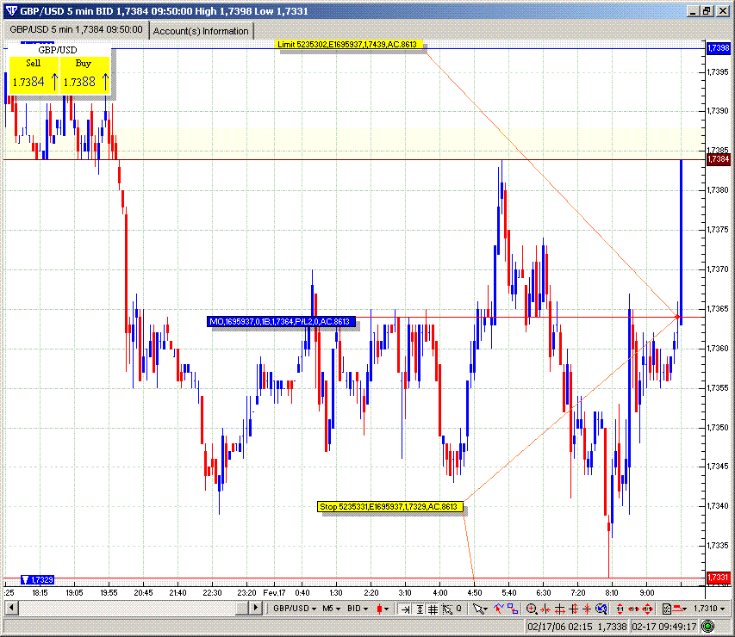Switch to the Account(s) Information tab
Image resolution: width=735 pixels, height=637 pixels.
201,31
